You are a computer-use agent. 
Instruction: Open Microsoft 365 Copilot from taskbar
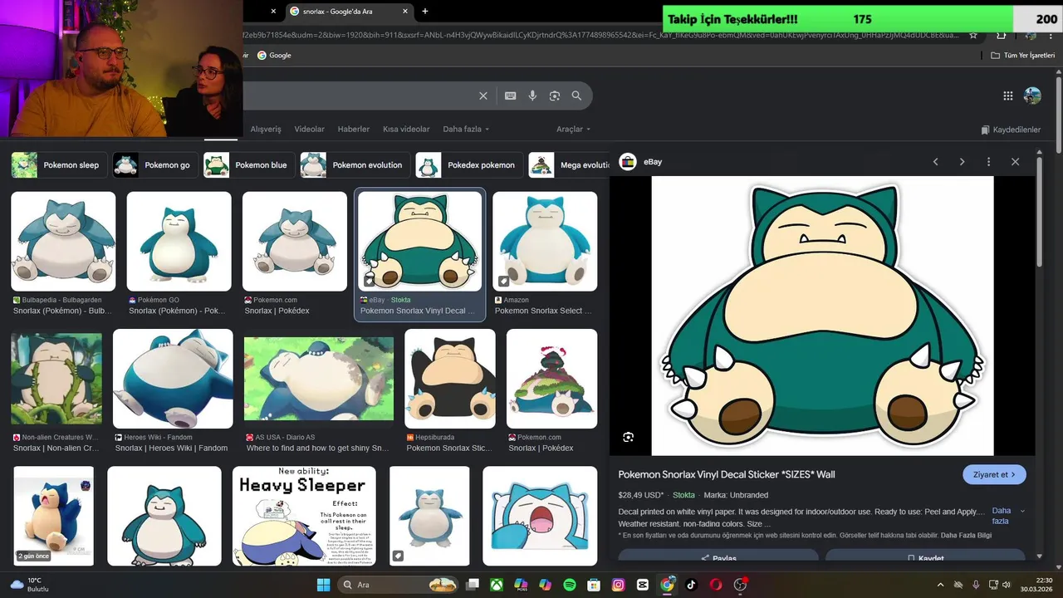click(521, 585)
